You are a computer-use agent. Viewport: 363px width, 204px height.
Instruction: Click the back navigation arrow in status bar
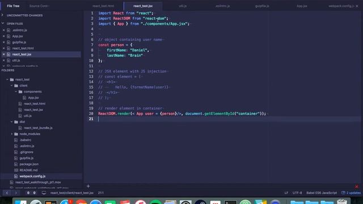[7, 193]
